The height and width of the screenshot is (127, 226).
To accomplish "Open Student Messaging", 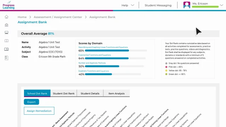I will [x=158, y=5].
